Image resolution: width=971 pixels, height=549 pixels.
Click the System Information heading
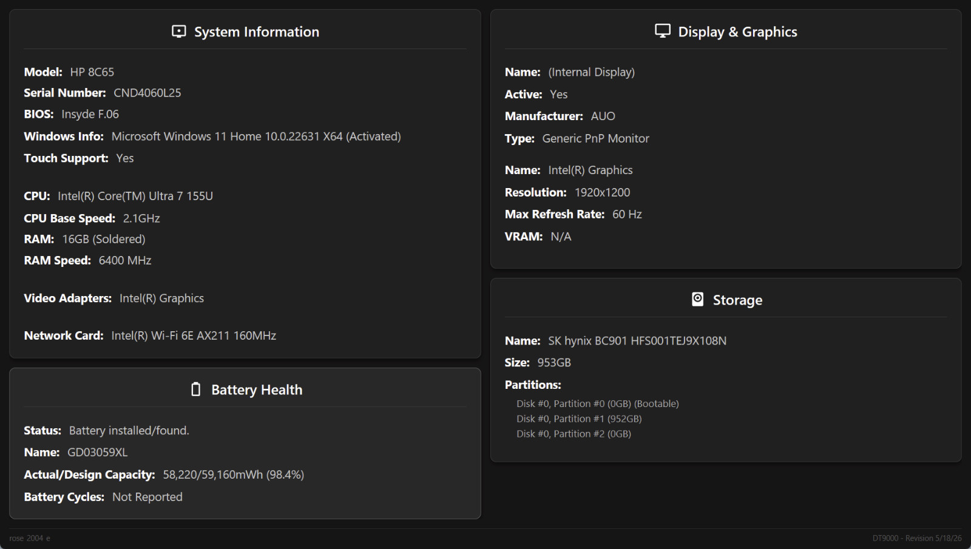[x=257, y=32]
